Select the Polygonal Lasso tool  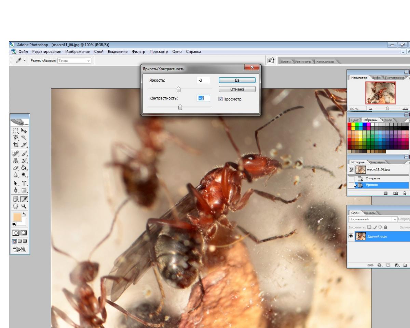click(15, 137)
